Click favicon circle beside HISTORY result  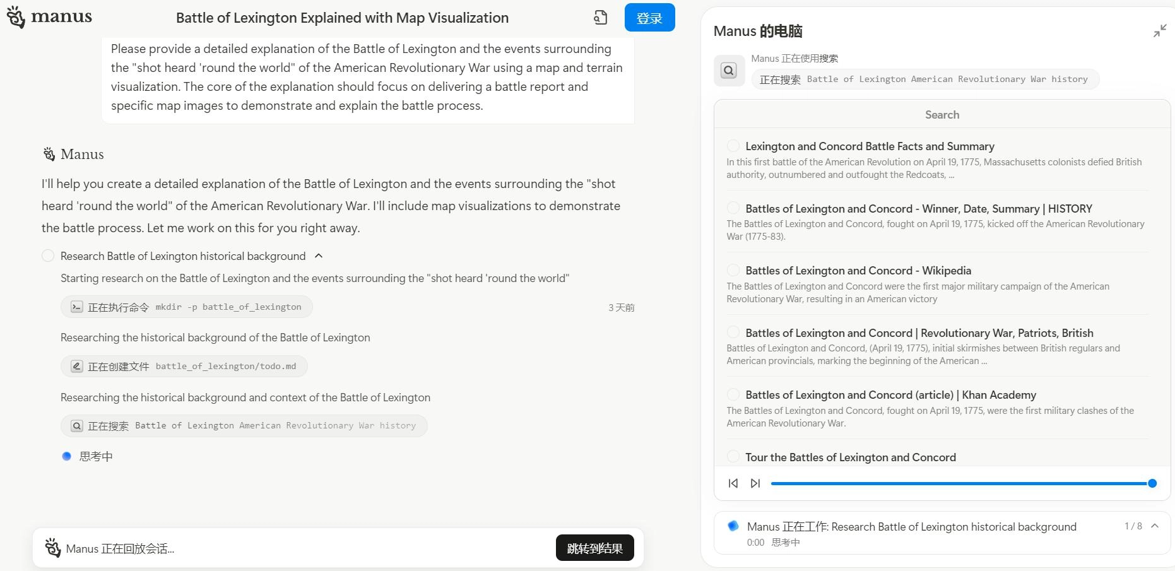[733, 208]
